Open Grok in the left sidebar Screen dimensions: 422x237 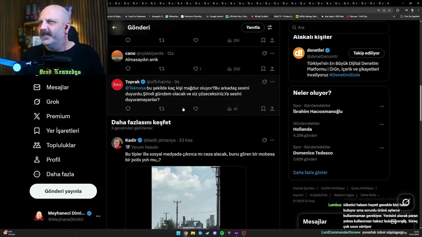coord(46,102)
